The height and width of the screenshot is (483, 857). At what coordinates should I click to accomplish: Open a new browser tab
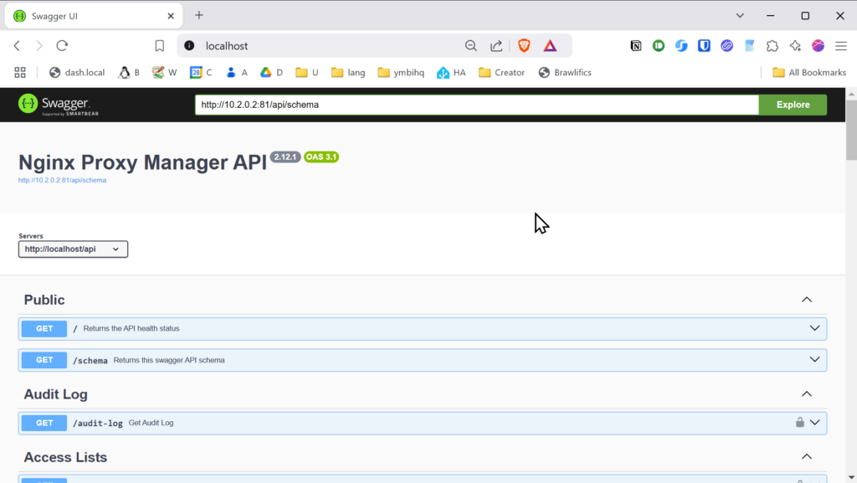pyautogui.click(x=199, y=15)
